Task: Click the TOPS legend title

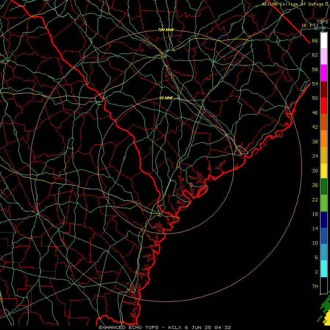Action: tap(322, 22)
